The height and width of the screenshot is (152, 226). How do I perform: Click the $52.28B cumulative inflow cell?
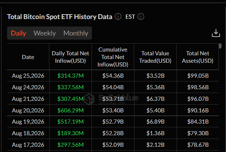[x=113, y=133]
